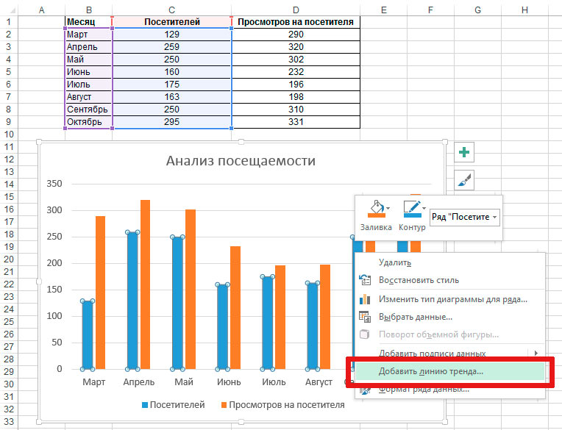Click the Июль axis label
The image size is (562, 430).
[x=274, y=382]
